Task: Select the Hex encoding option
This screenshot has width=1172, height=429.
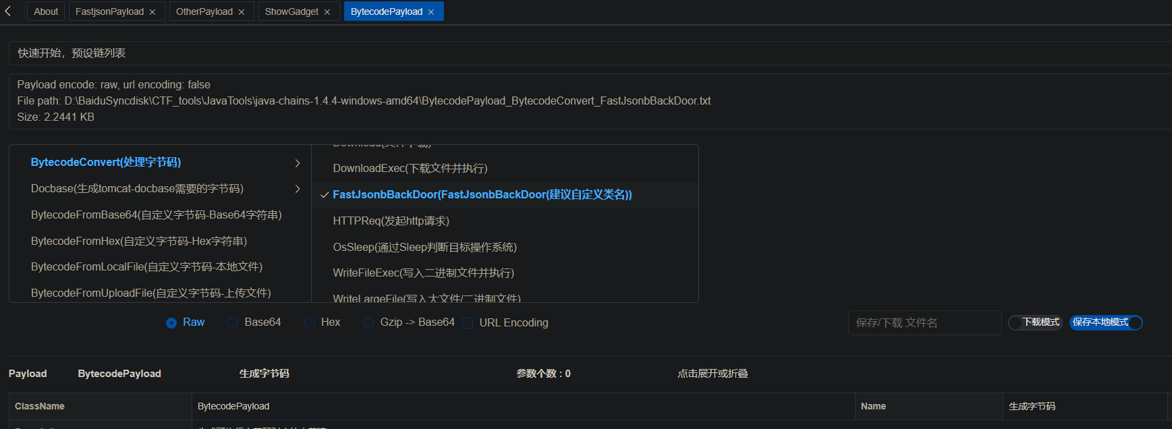Action: 310,323
